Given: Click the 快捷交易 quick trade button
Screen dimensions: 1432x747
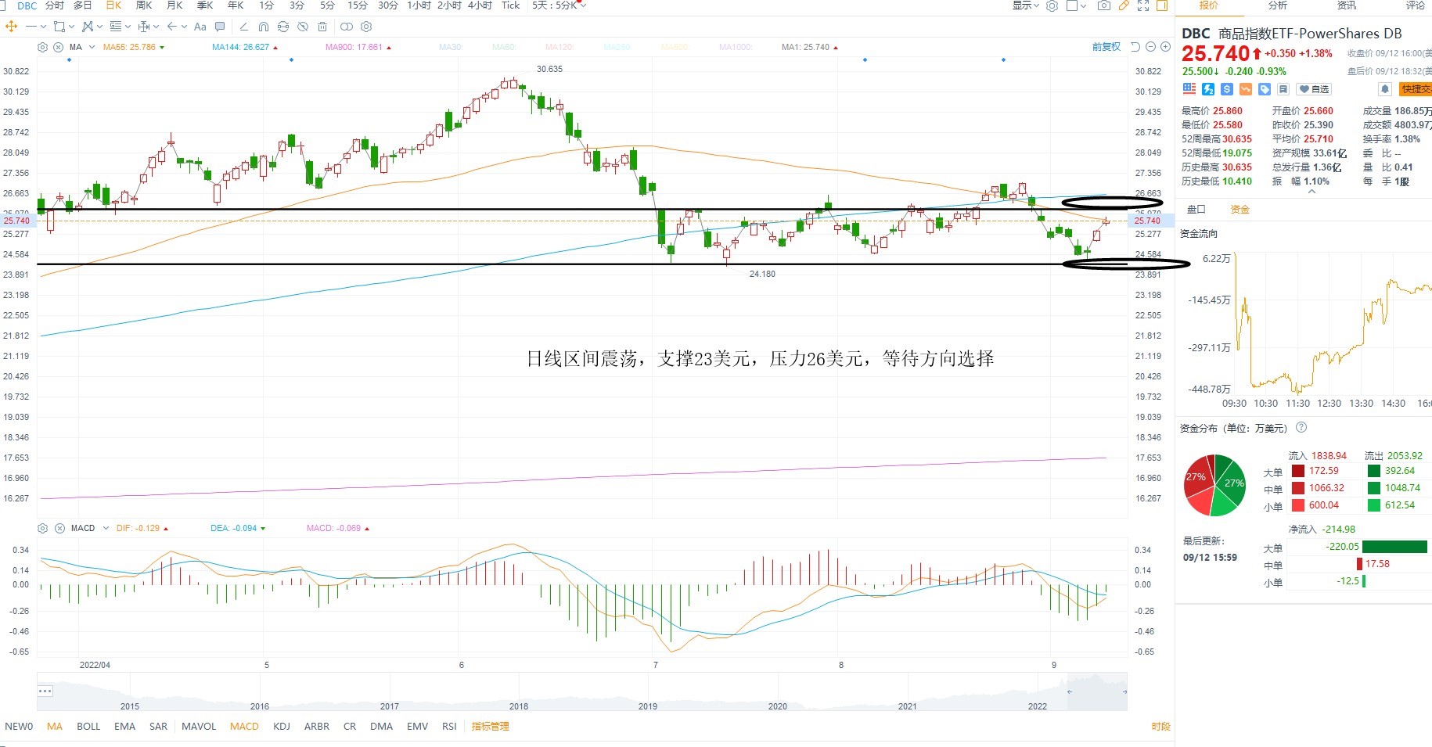Looking at the screenshot, I should pyautogui.click(x=1416, y=89).
